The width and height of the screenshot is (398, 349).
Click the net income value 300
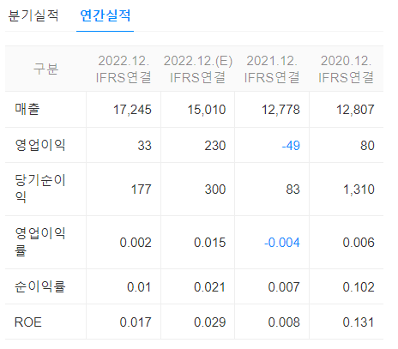[x=215, y=190]
